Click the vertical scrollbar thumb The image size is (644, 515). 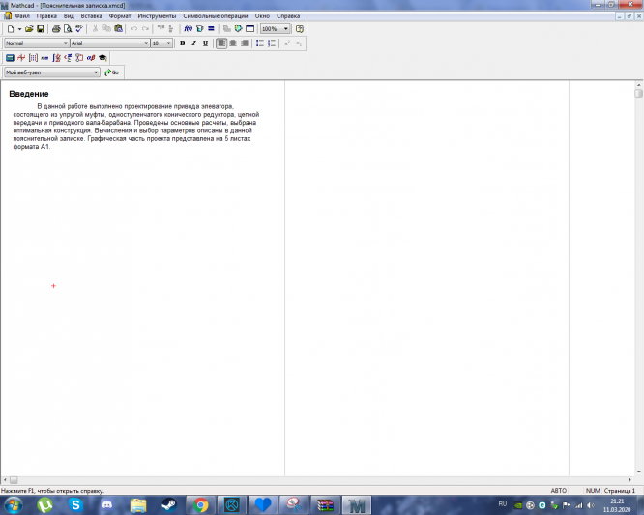[x=638, y=93]
